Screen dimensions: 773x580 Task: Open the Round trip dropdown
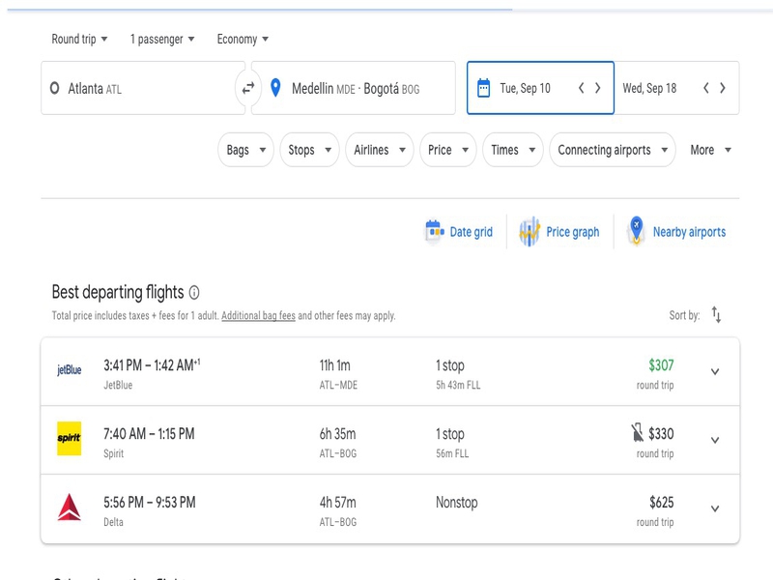79,39
